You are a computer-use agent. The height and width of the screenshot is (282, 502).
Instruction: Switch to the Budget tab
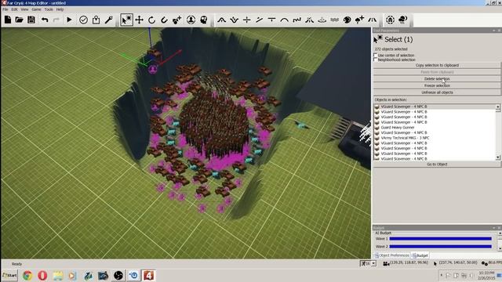420,255
